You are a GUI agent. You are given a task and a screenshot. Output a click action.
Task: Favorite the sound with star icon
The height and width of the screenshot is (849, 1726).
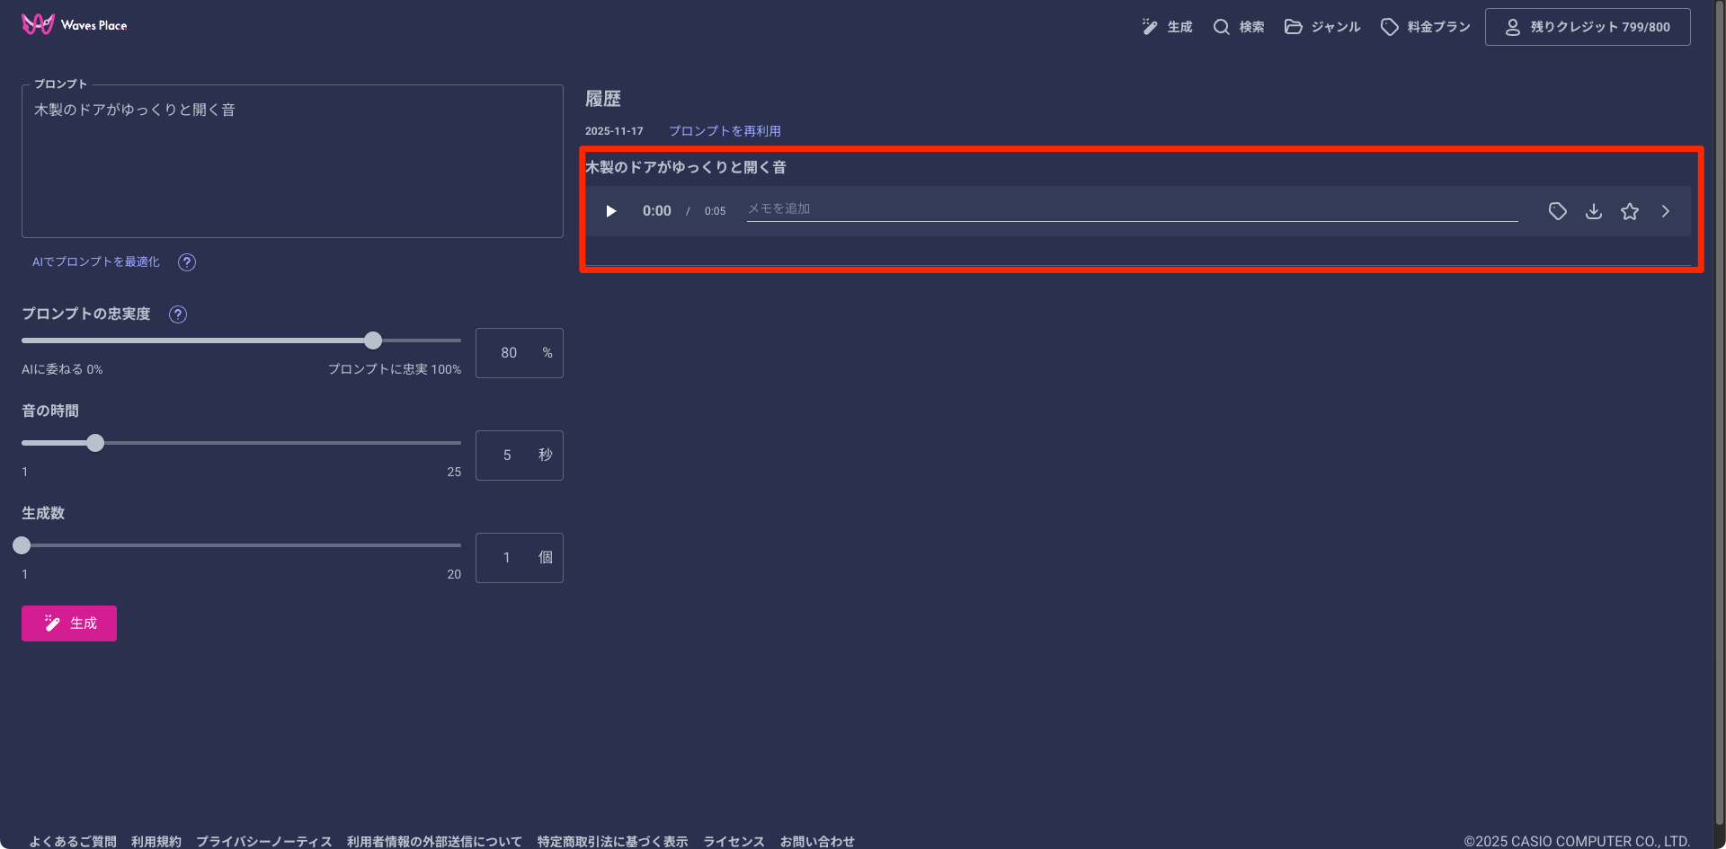(x=1629, y=211)
